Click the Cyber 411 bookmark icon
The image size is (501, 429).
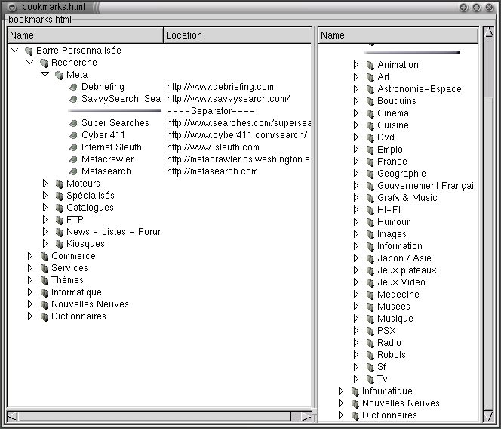[x=73, y=135]
